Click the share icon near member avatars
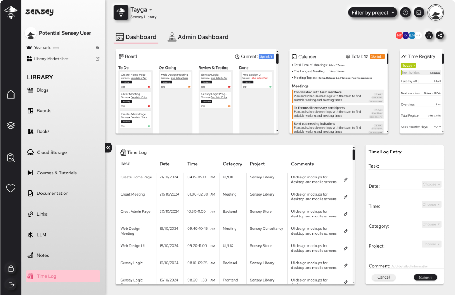455x295 pixels. pyautogui.click(x=440, y=35)
